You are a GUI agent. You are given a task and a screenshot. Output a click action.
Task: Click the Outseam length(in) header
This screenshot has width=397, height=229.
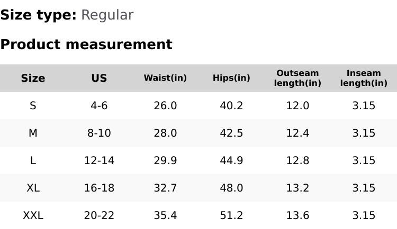tap(297, 78)
